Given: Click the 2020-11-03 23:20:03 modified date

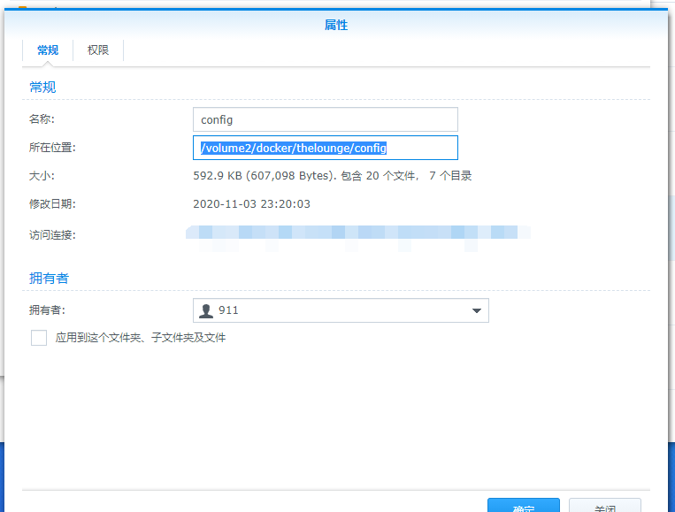Looking at the screenshot, I should point(251,204).
